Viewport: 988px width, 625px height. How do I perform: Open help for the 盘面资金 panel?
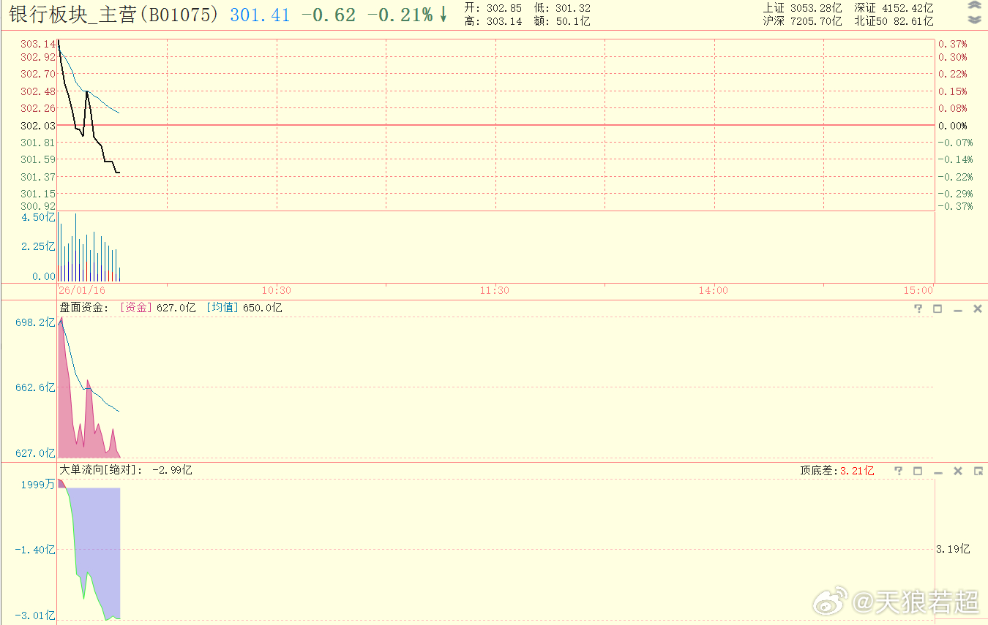click(x=918, y=309)
